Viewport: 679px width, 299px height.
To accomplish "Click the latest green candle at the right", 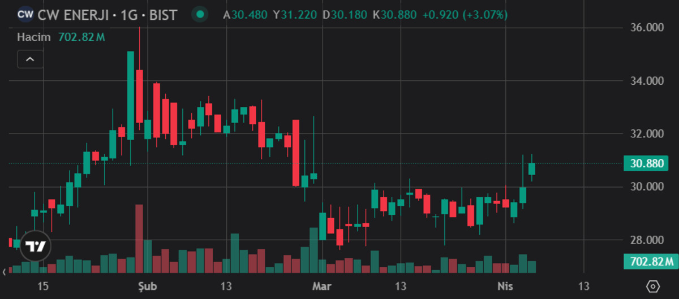I will [532, 168].
